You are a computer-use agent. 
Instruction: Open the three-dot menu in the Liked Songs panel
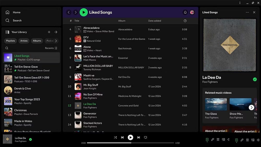pos(247,12)
